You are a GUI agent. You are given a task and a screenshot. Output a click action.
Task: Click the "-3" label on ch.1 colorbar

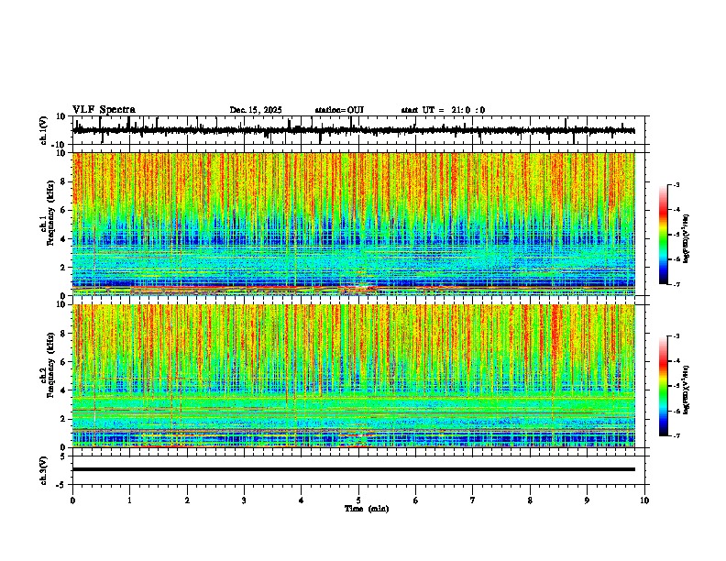(676, 185)
